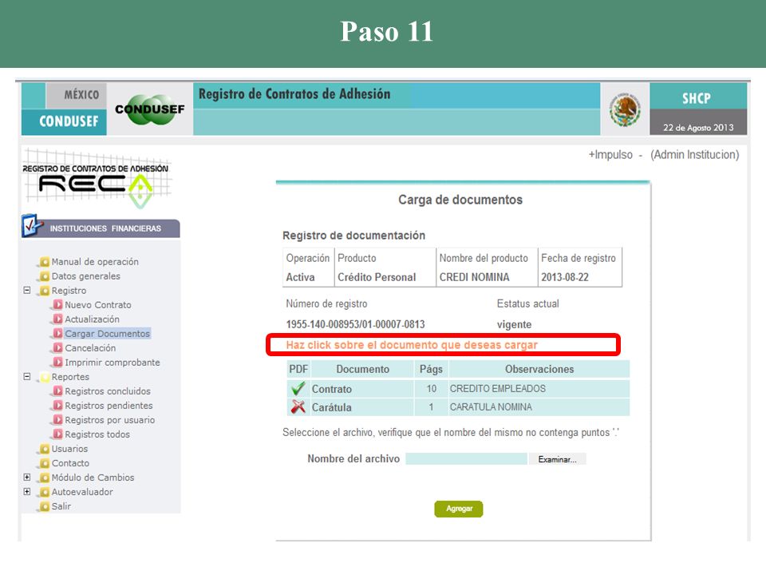
Task: Expand the Módulo de Cambios node
Action: 27,478
